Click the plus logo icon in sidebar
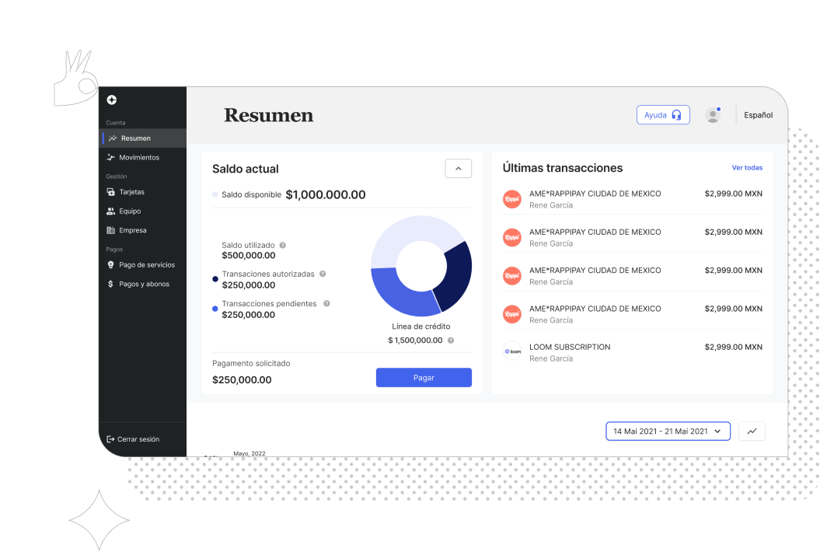 112,100
